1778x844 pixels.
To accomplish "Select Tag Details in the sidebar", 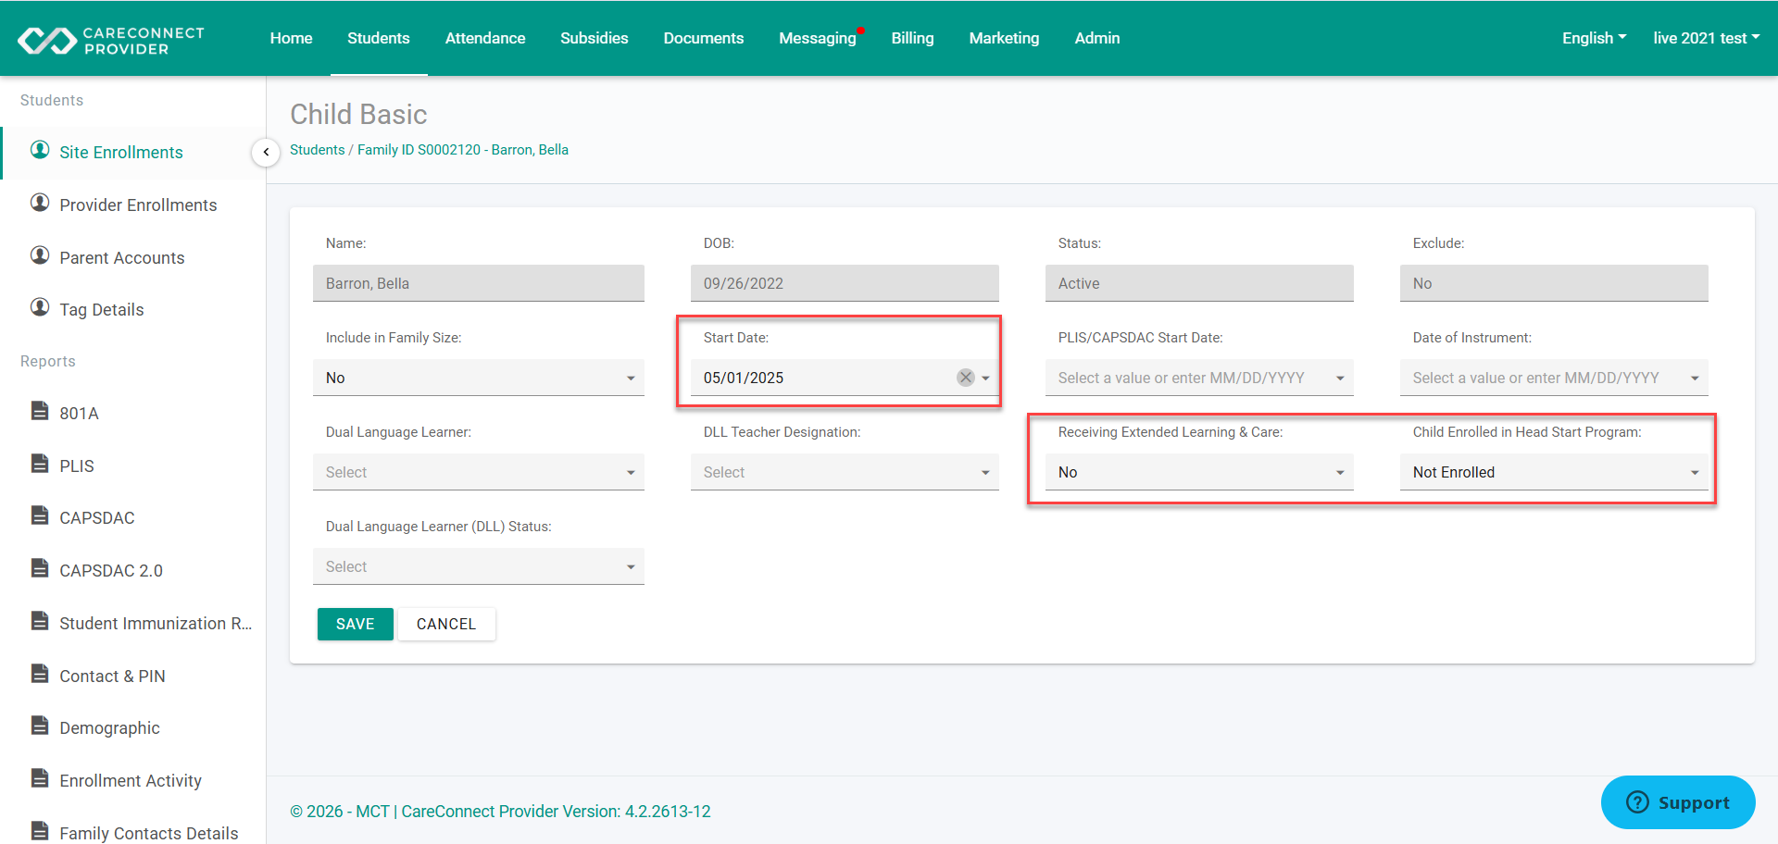I will tap(102, 310).
